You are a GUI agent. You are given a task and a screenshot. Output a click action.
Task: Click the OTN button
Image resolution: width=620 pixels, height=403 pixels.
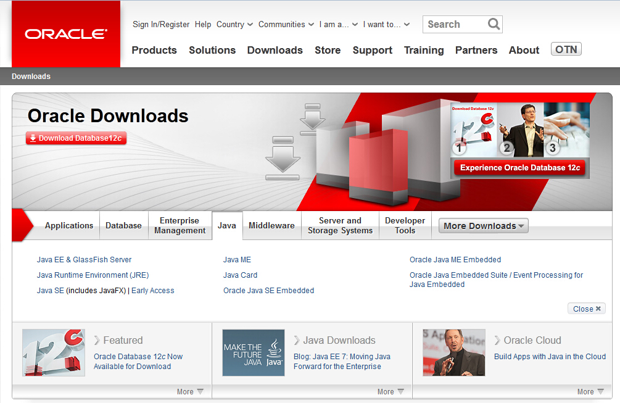coord(566,49)
